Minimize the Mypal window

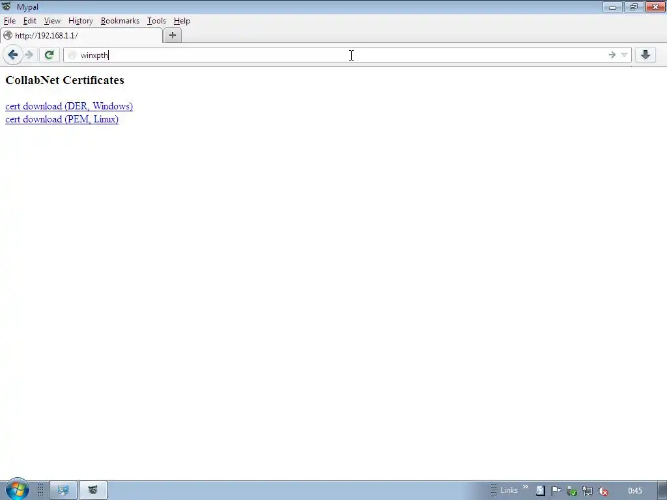click(612, 7)
